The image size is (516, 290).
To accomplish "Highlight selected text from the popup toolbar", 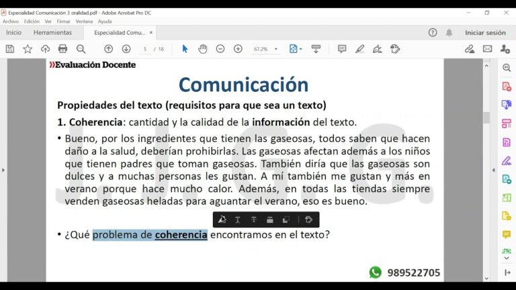I will tap(222, 220).
